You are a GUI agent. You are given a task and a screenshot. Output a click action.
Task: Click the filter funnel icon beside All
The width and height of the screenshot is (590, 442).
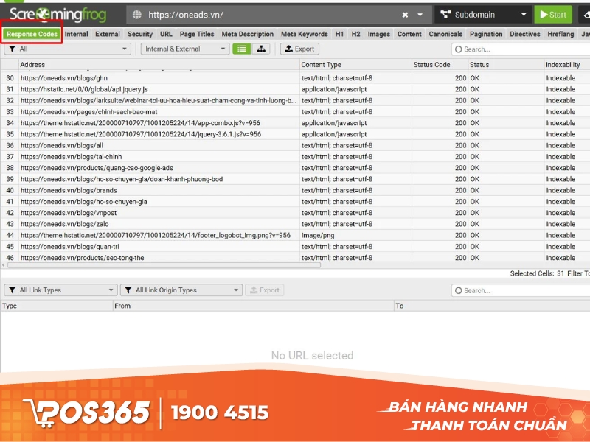tap(11, 49)
